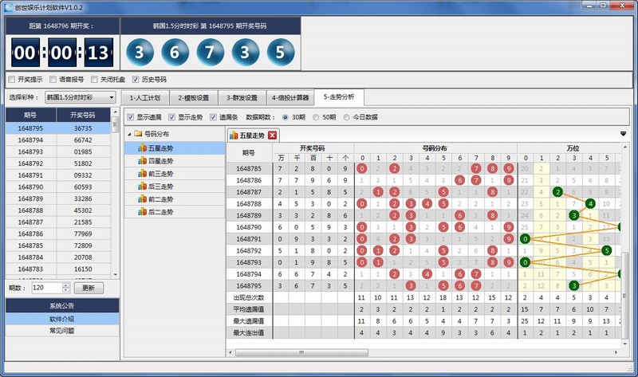This screenshot has width=638, height=377.
Task: Click the 更新 button
Action: pyautogui.click(x=89, y=288)
